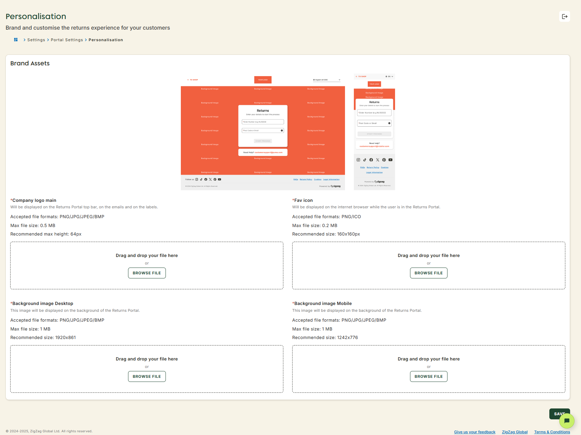Viewport: 581px width, 435px height.
Task: Click the Pinterest icon in the preview footer
Action: tap(215, 179)
